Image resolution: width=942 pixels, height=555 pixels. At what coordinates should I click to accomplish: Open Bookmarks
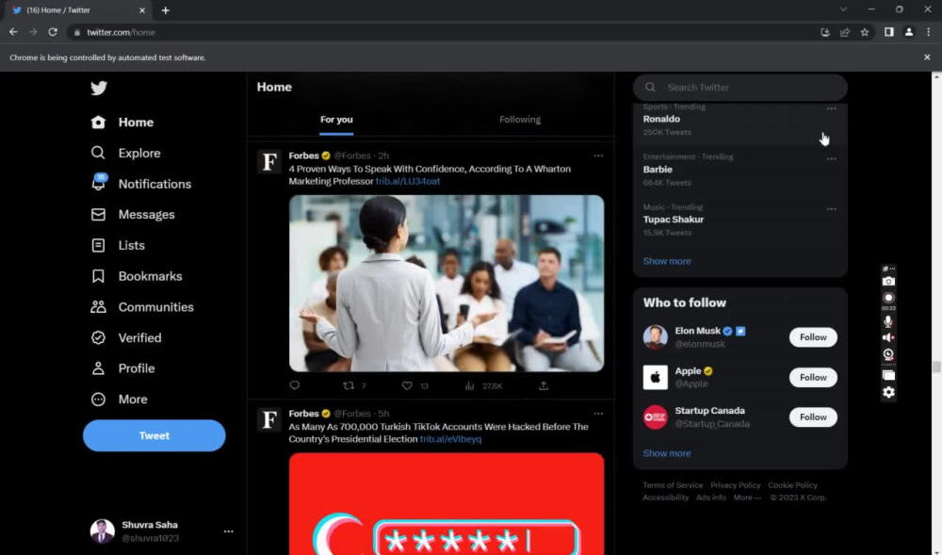pos(137,276)
